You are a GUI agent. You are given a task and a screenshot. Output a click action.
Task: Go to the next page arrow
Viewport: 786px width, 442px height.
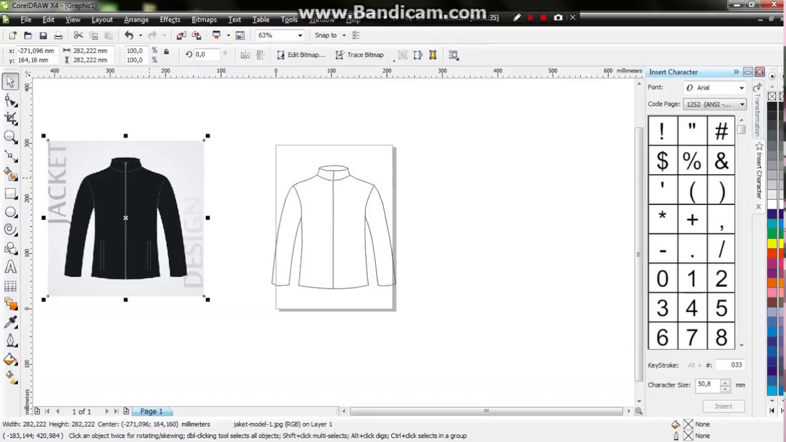(x=106, y=411)
